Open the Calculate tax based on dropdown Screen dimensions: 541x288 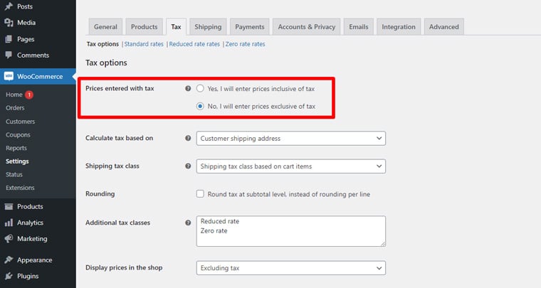pos(290,138)
